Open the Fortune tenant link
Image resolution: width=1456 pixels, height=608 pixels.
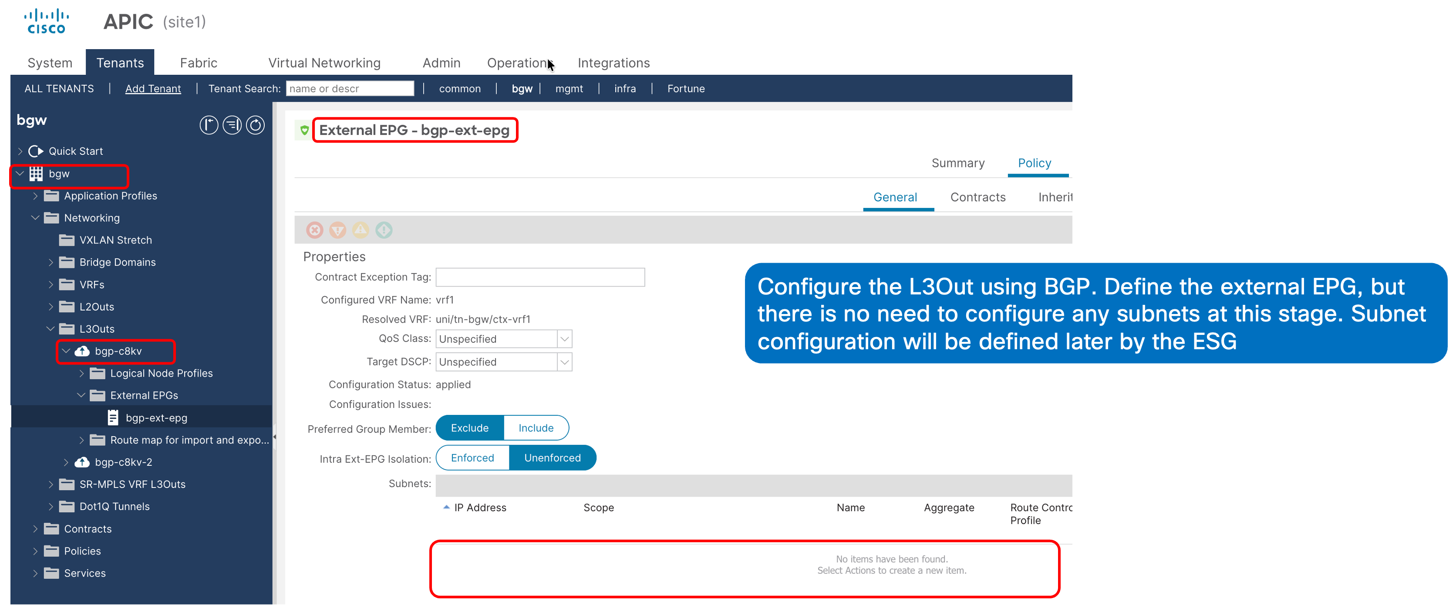(x=686, y=89)
